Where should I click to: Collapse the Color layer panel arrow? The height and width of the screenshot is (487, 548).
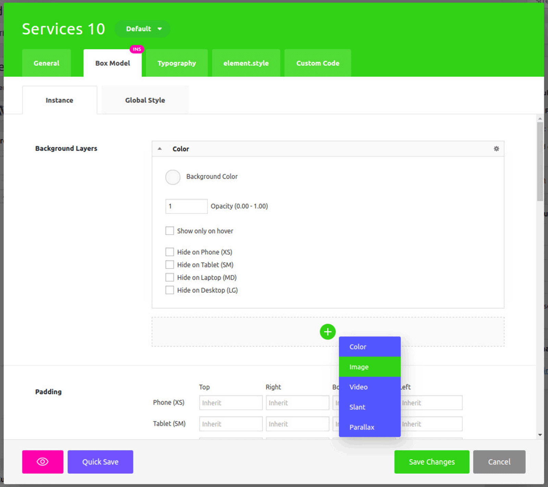pos(160,149)
